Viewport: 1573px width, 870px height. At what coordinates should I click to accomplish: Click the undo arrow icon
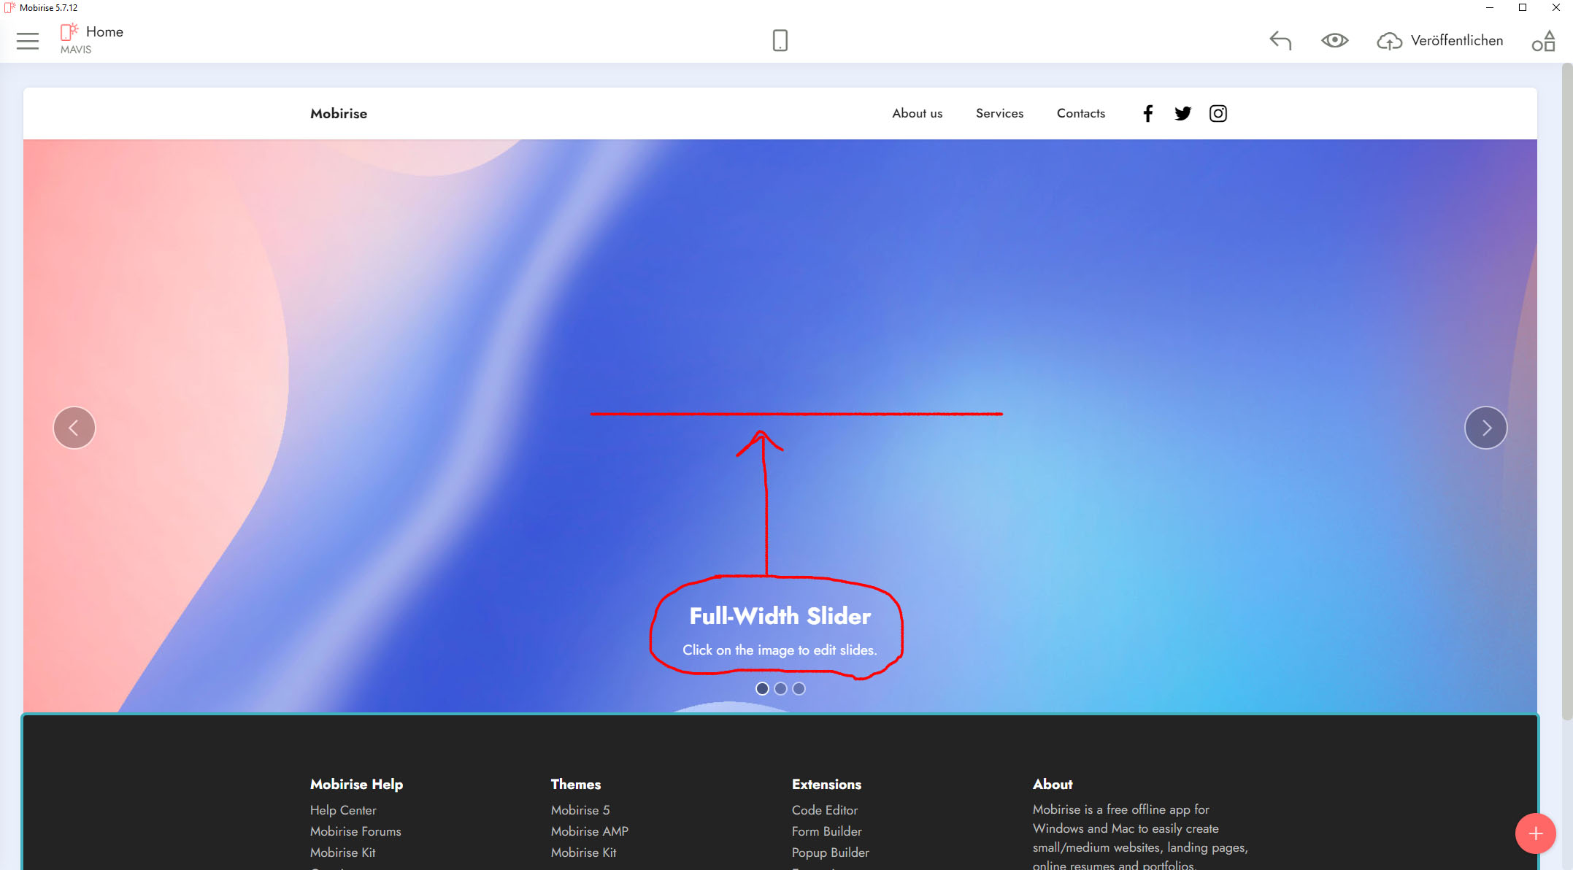1280,40
